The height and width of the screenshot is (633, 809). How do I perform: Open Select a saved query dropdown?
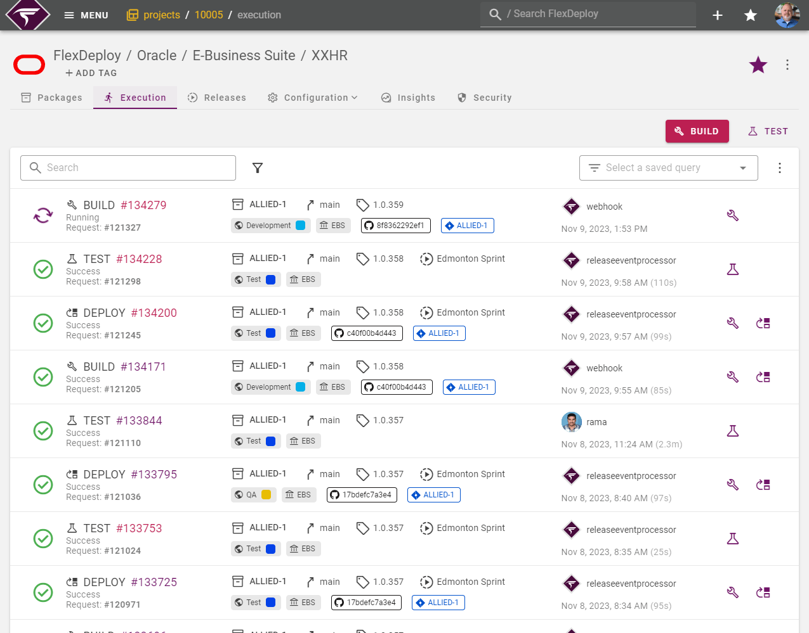(668, 168)
